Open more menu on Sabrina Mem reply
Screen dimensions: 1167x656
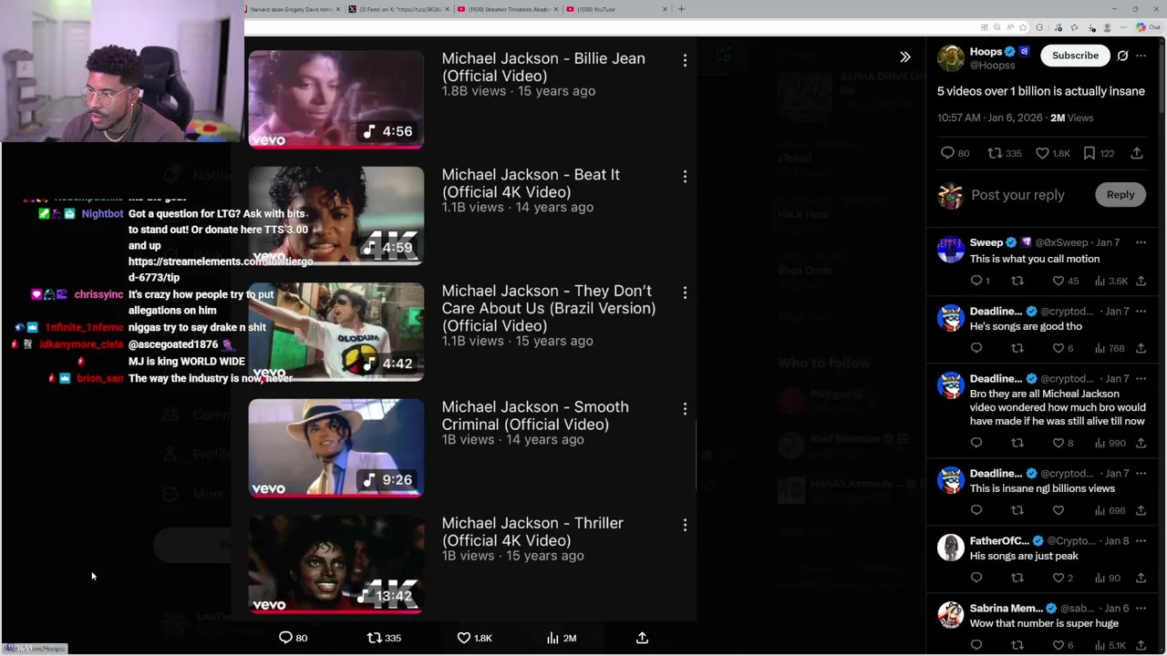point(1140,608)
